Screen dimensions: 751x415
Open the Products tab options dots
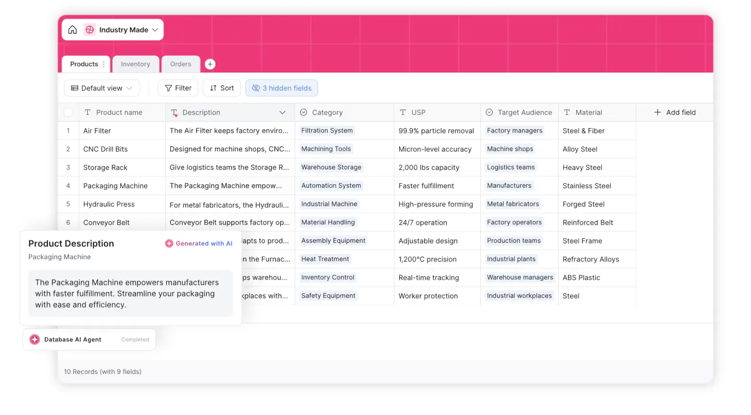tap(104, 64)
